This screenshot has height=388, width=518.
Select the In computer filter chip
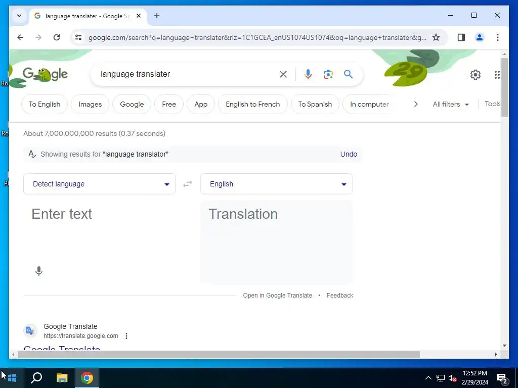point(369,104)
